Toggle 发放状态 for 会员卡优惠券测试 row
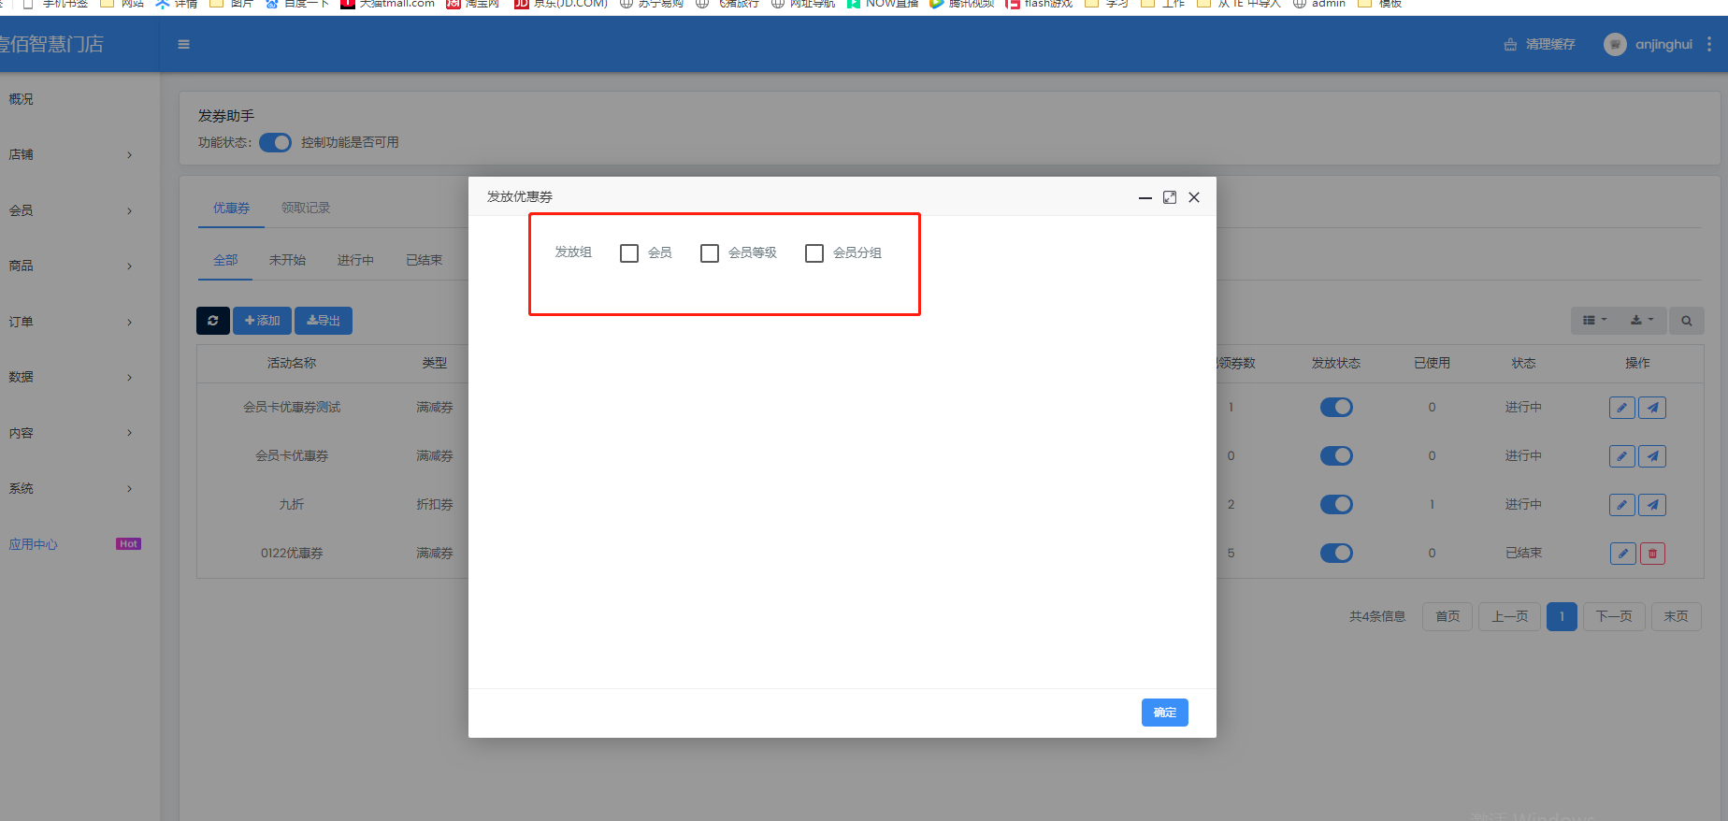The height and width of the screenshot is (821, 1728). tap(1336, 408)
